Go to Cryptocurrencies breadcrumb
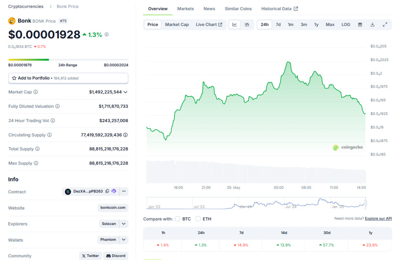This screenshot has height=260, width=406. pyautogui.click(x=26, y=7)
